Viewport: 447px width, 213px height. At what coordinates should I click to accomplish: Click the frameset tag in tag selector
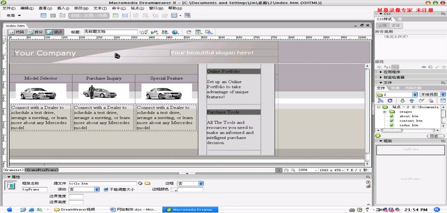tap(13, 170)
